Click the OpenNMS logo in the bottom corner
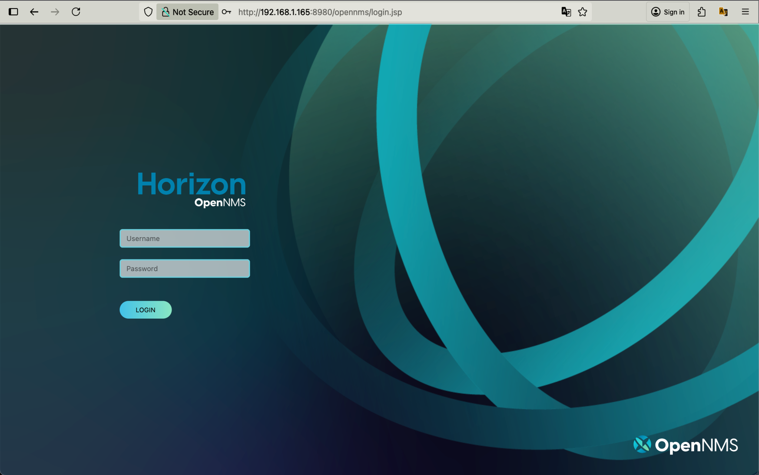This screenshot has width=759, height=475. tap(685, 445)
